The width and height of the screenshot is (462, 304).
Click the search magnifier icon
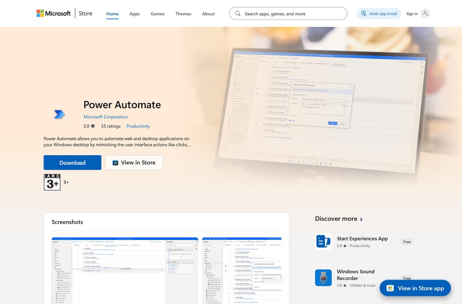[238, 13]
